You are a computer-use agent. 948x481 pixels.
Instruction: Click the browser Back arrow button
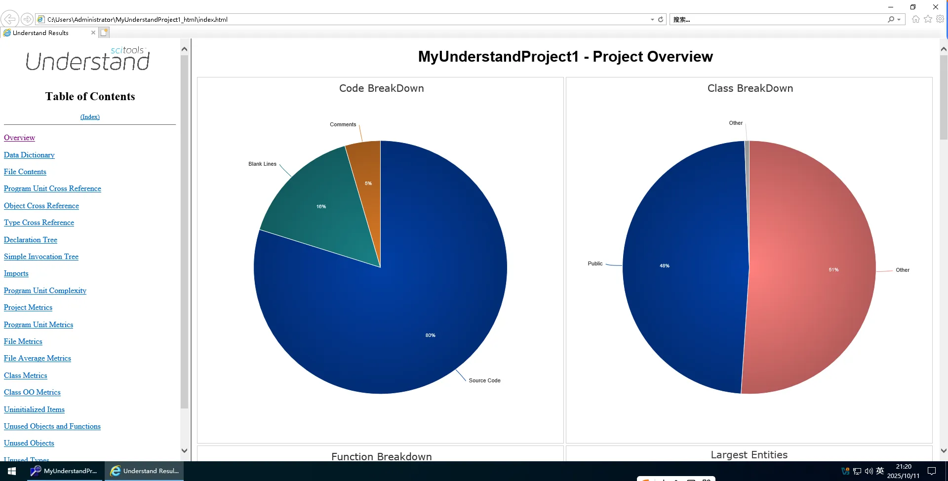point(9,19)
